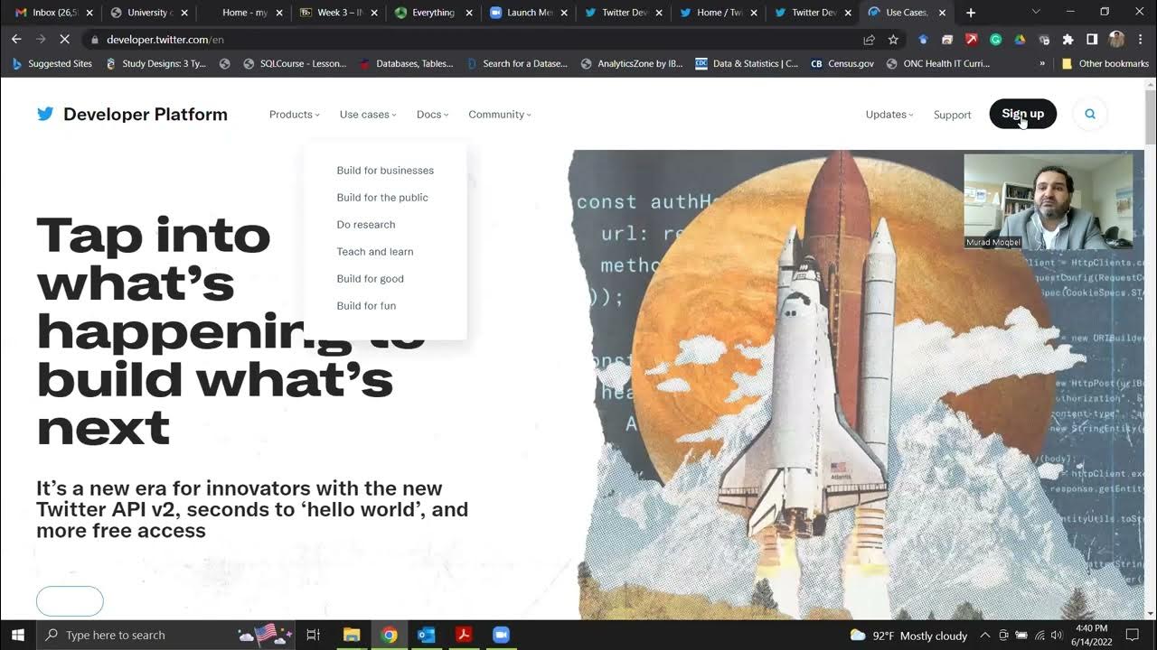Open Adobe Acrobat from taskbar
Screen dimensions: 1157x650
(464, 635)
